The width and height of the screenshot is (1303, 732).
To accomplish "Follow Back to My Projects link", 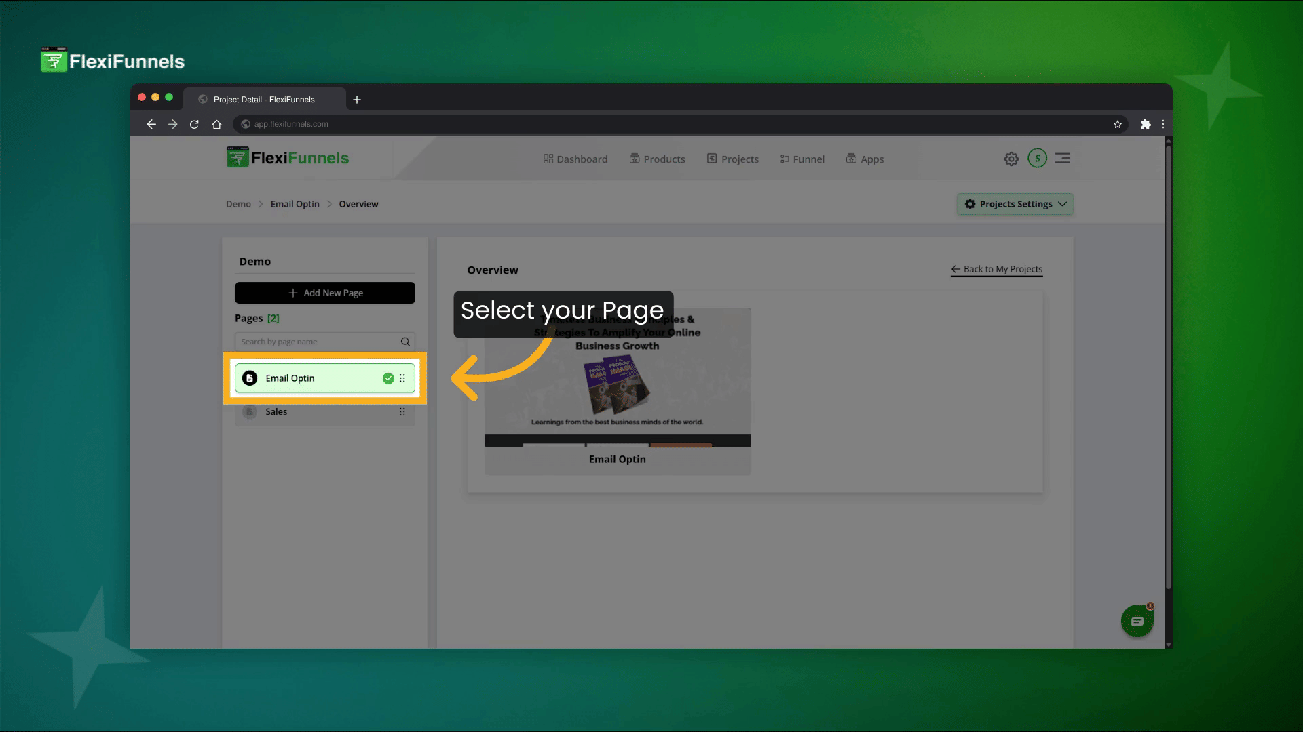I will (996, 269).
